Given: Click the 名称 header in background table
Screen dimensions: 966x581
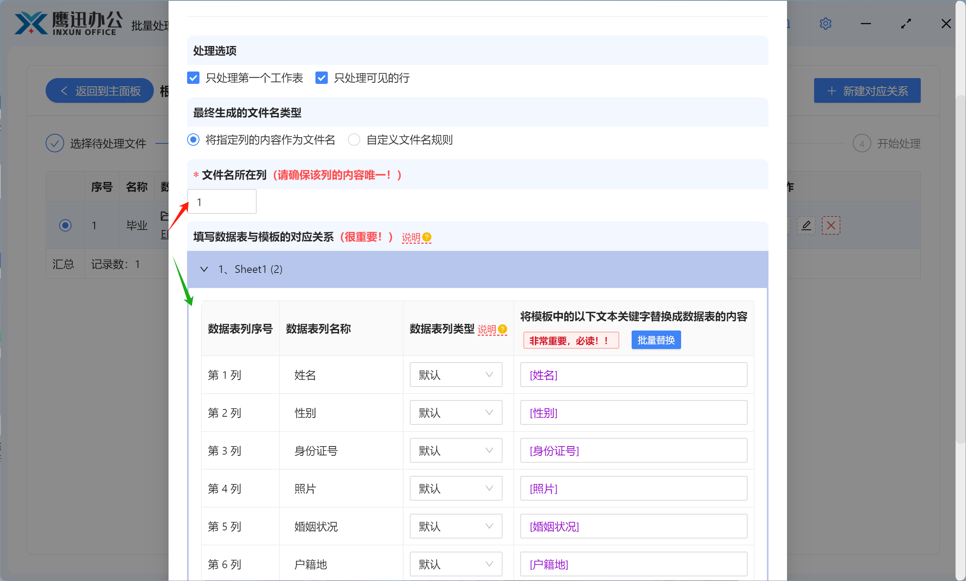Looking at the screenshot, I should coord(136,187).
